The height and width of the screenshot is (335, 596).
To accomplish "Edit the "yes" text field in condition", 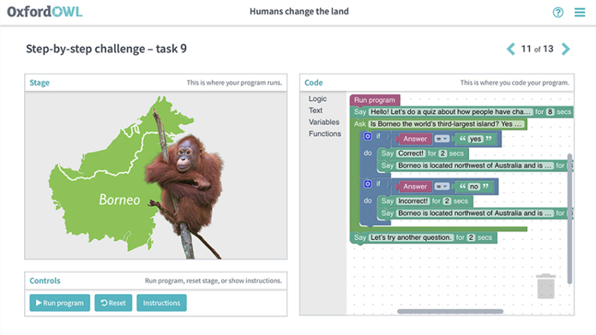I will [475, 139].
